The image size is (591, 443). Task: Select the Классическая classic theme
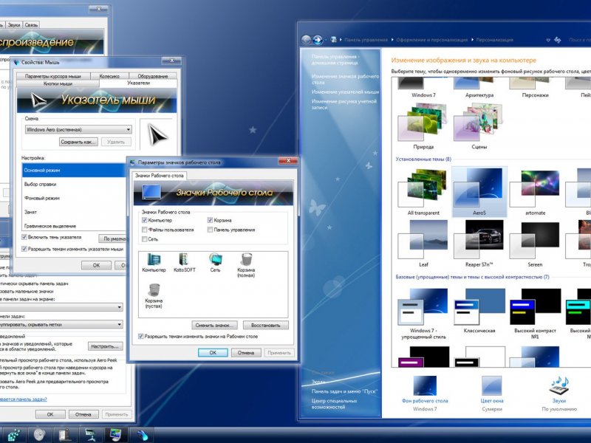[x=479, y=311]
